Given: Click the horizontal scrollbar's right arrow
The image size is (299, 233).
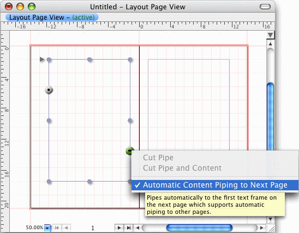Looking at the screenshot, I should [x=262, y=228].
